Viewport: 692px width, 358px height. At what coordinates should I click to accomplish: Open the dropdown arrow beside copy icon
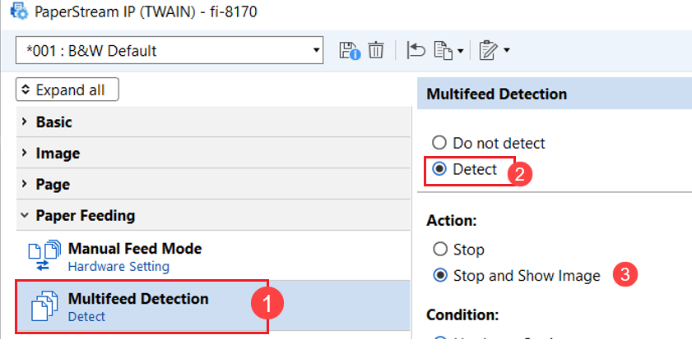coord(461,51)
